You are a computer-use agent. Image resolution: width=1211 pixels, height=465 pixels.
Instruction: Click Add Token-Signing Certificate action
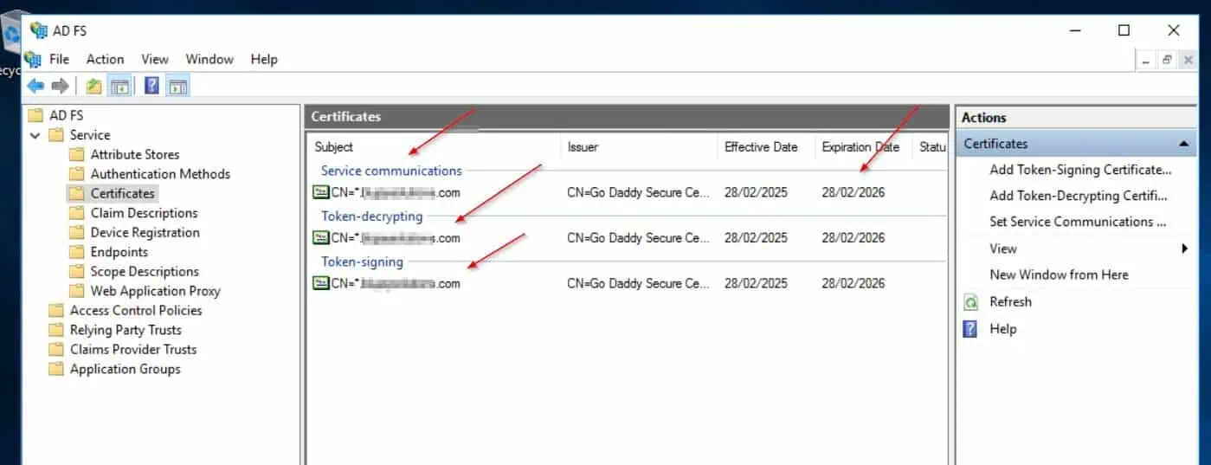tap(1080, 170)
